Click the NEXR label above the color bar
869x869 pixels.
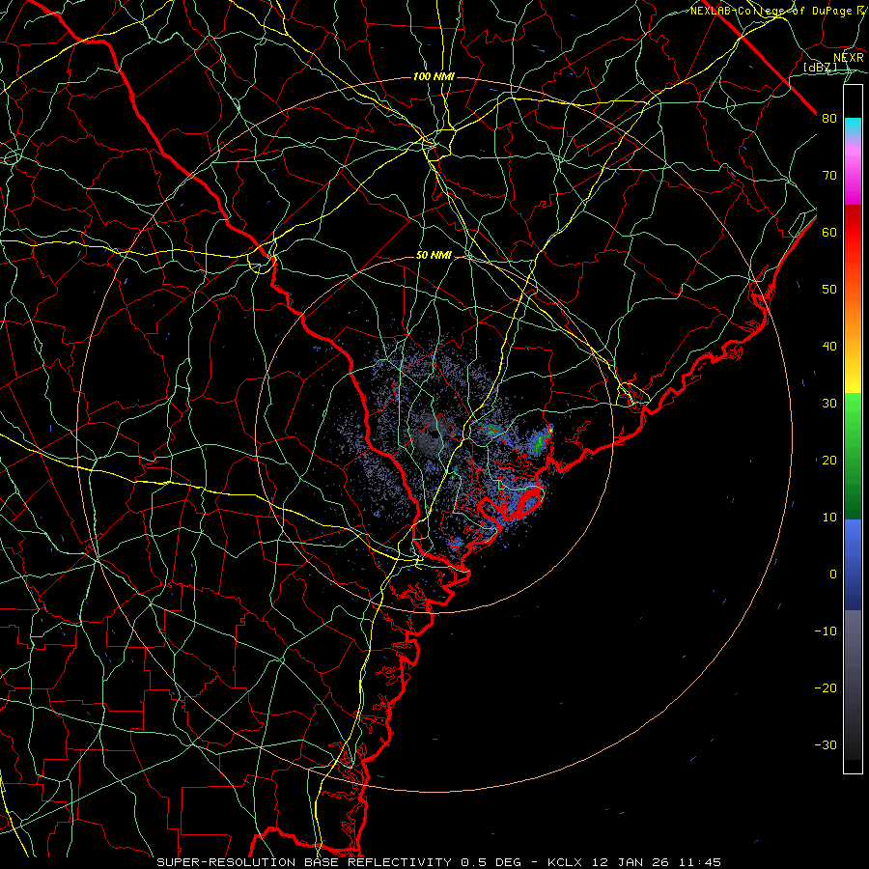point(849,58)
